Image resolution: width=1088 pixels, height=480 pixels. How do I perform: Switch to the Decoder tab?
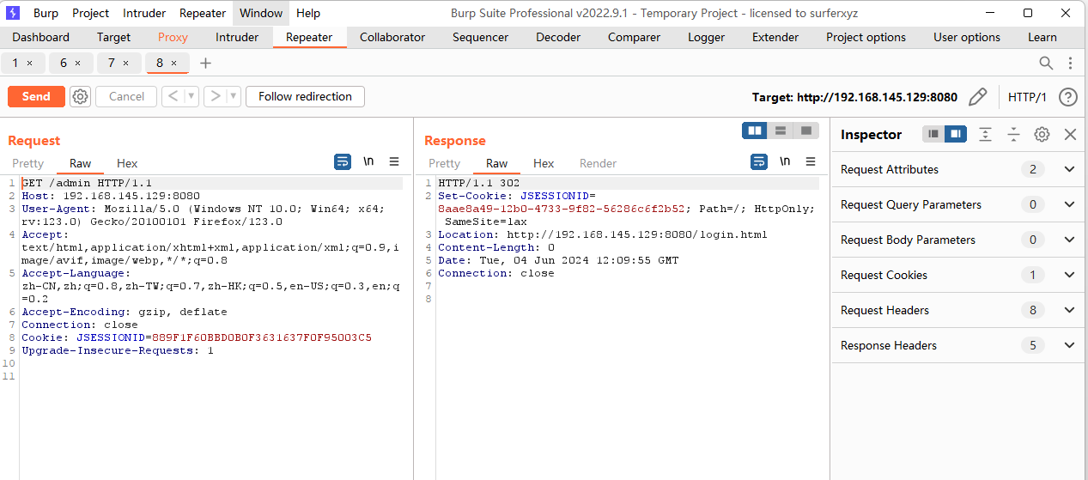pos(558,37)
